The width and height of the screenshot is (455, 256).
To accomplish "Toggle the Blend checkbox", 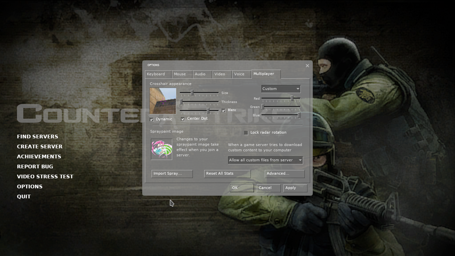I will coord(224,110).
